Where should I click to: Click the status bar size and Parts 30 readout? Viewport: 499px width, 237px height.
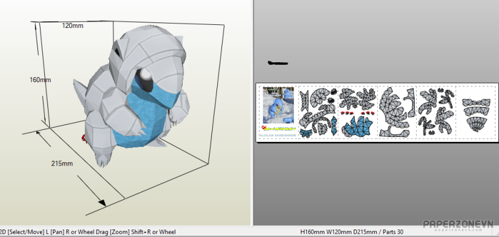(352, 232)
